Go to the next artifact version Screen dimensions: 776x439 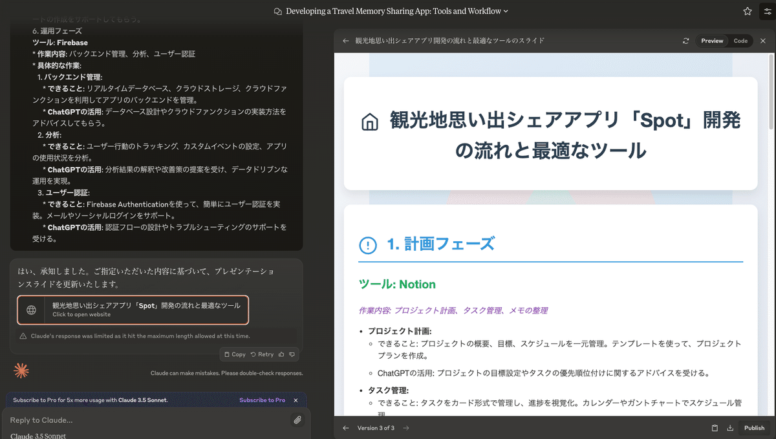[x=406, y=428]
